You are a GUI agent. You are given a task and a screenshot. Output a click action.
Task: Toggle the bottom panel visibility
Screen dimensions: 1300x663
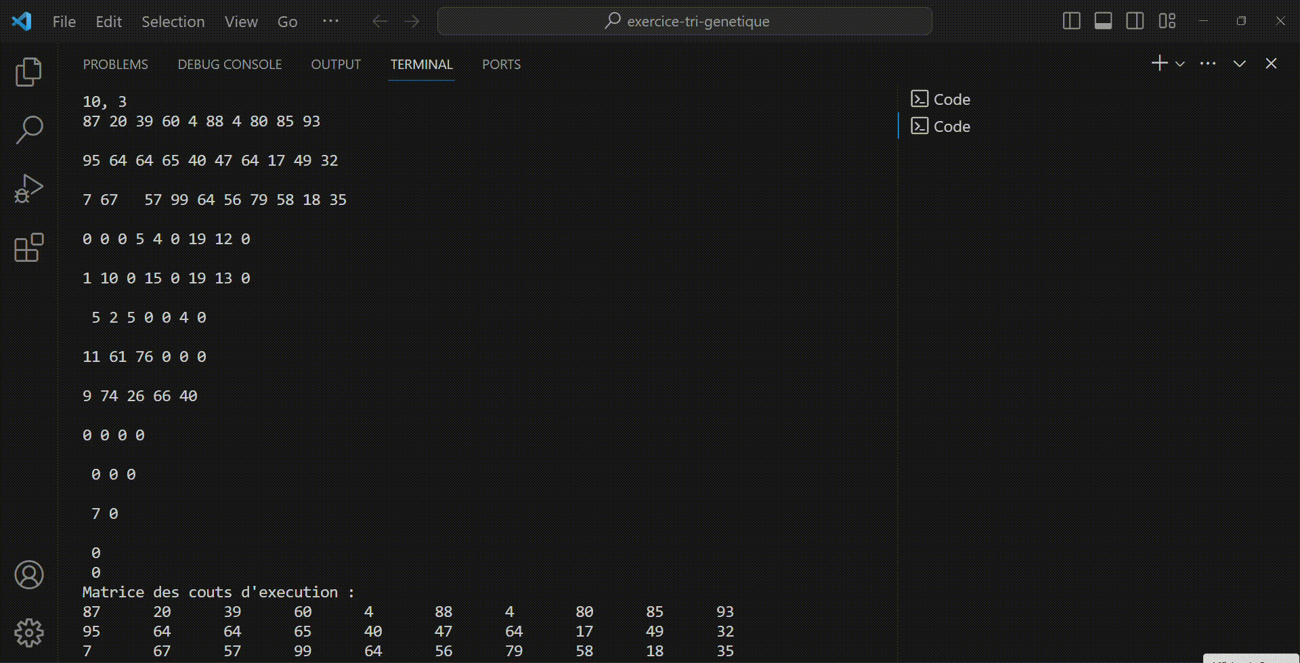(x=1103, y=21)
